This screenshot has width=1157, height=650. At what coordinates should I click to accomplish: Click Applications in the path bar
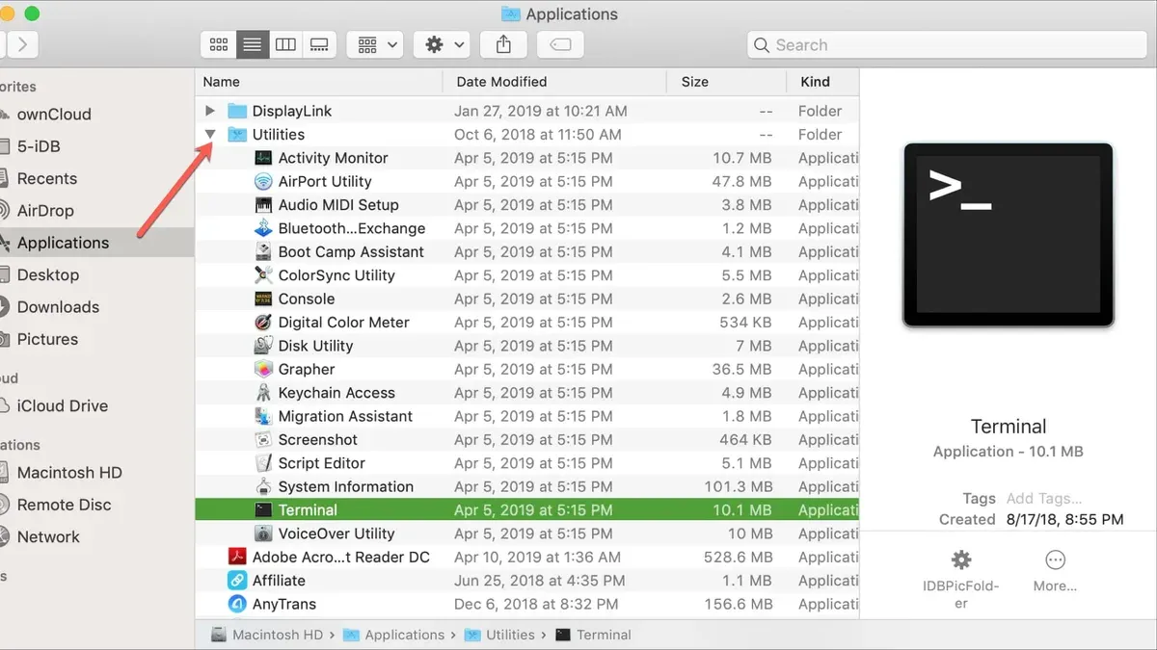(394, 635)
